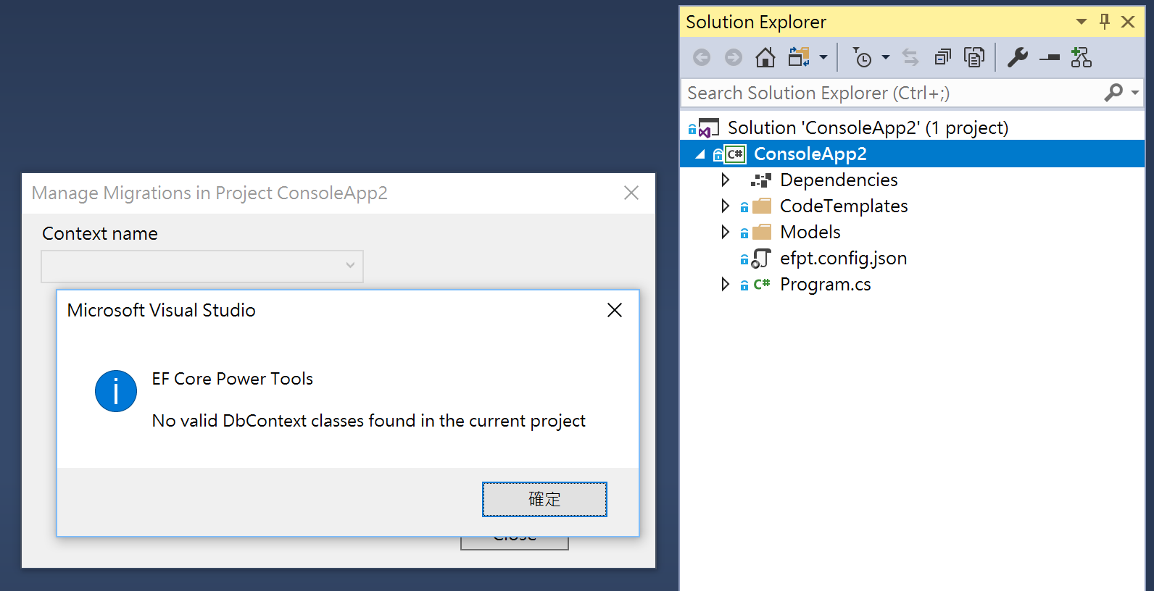Click the Home icon in Solution Explorer
Viewport: 1154px width, 591px height.
[x=765, y=57]
